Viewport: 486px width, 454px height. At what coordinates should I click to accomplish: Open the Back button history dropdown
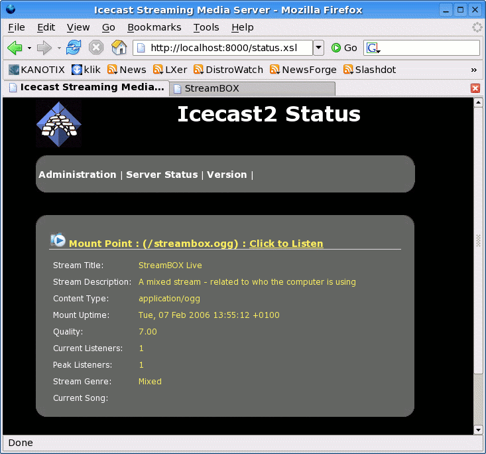(x=29, y=48)
